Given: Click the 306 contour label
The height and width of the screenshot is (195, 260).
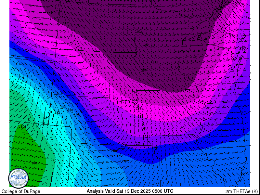Looking at the screenshot, I should click(x=34, y=163).
